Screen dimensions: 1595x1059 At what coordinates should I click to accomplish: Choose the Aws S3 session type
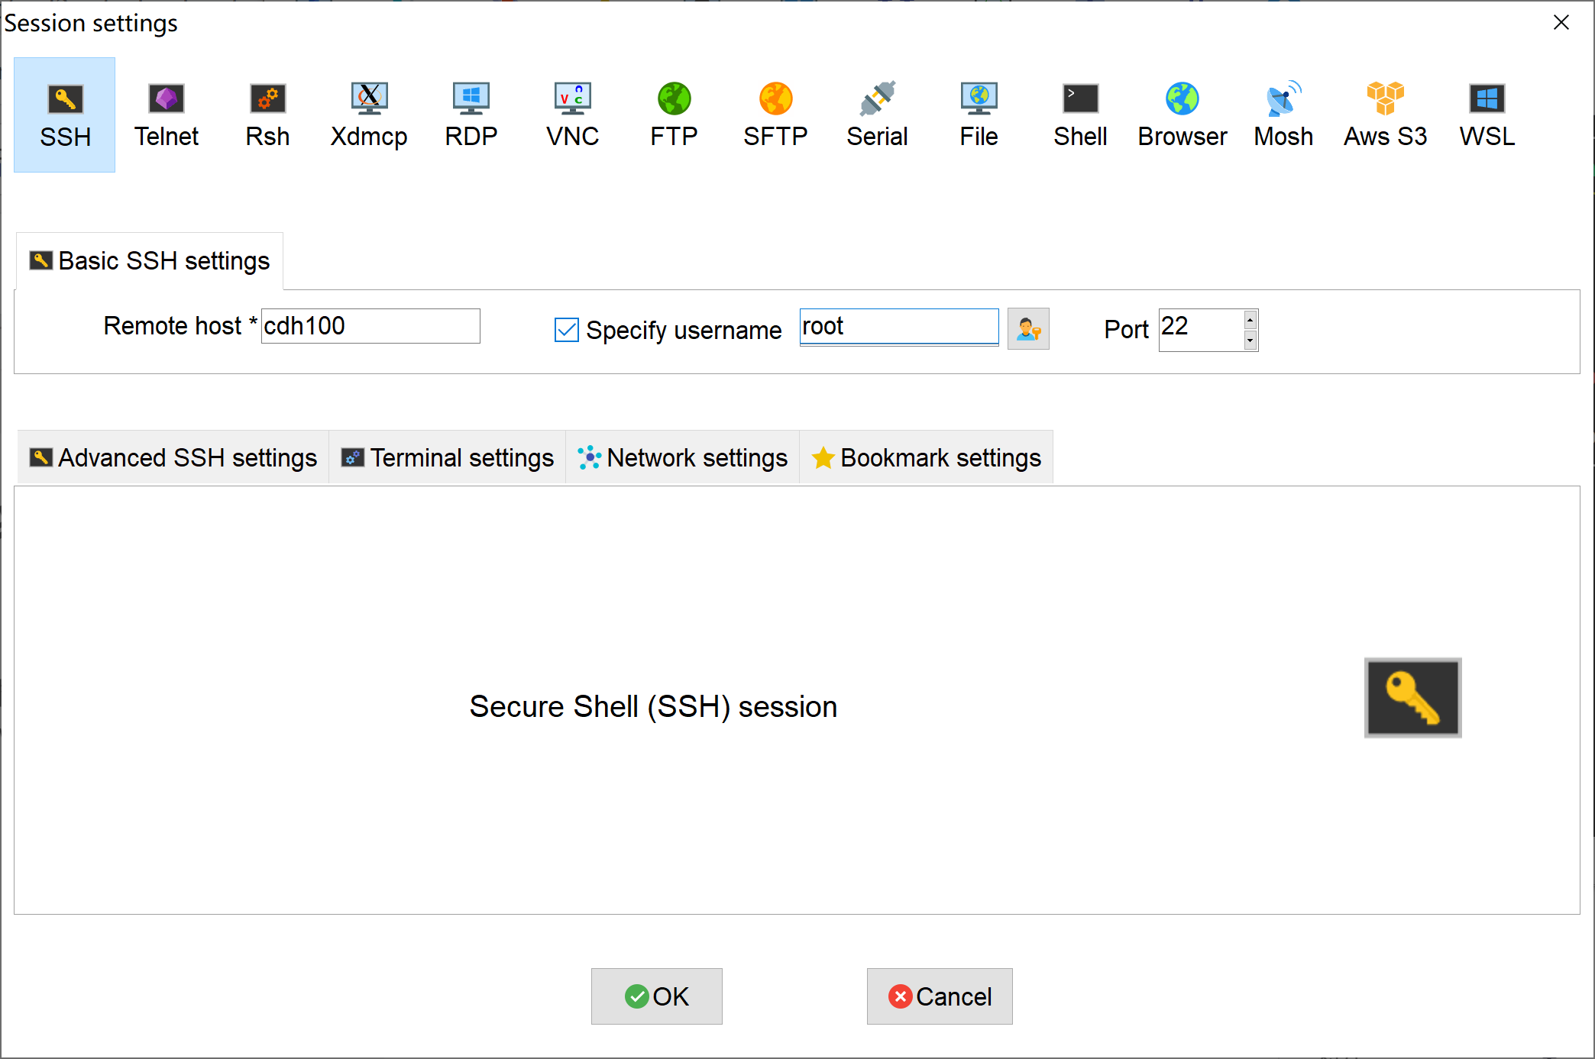click(x=1386, y=115)
